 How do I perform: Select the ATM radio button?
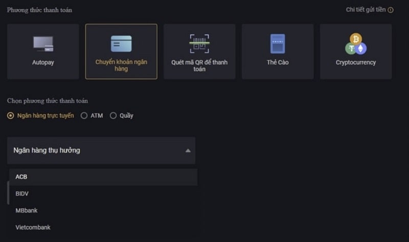(x=84, y=116)
